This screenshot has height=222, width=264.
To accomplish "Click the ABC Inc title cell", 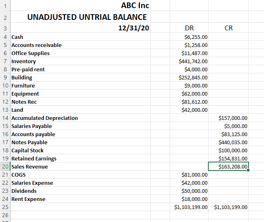I will click(80, 6).
